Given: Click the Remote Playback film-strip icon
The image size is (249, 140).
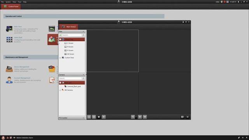Looking at the screenshot, I should 52,28.
